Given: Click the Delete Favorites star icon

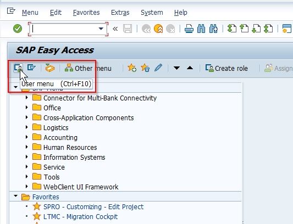Looking at the screenshot, I should click(145, 68).
